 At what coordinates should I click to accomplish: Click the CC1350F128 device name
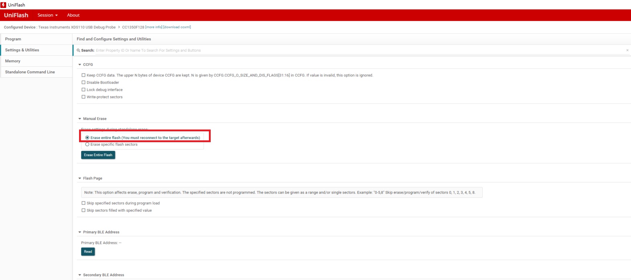coord(133,27)
